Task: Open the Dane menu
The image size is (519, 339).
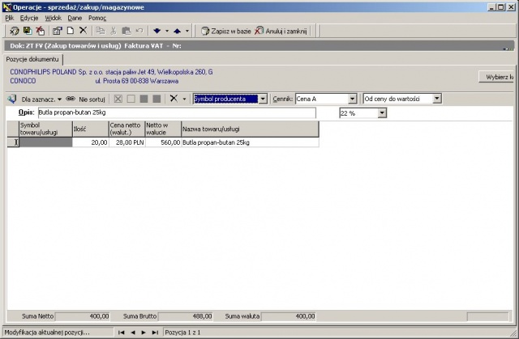Action: click(75, 18)
